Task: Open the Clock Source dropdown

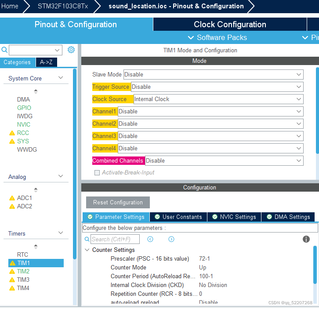Action: pos(218,99)
